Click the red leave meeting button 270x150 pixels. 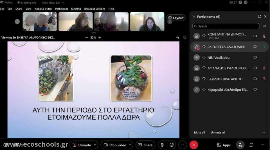point(193,145)
